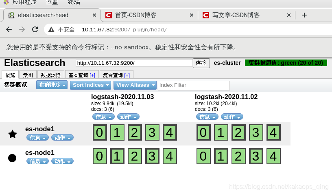Click the Elasticsearch heading title
The width and height of the screenshot is (332, 194).
coord(35,63)
